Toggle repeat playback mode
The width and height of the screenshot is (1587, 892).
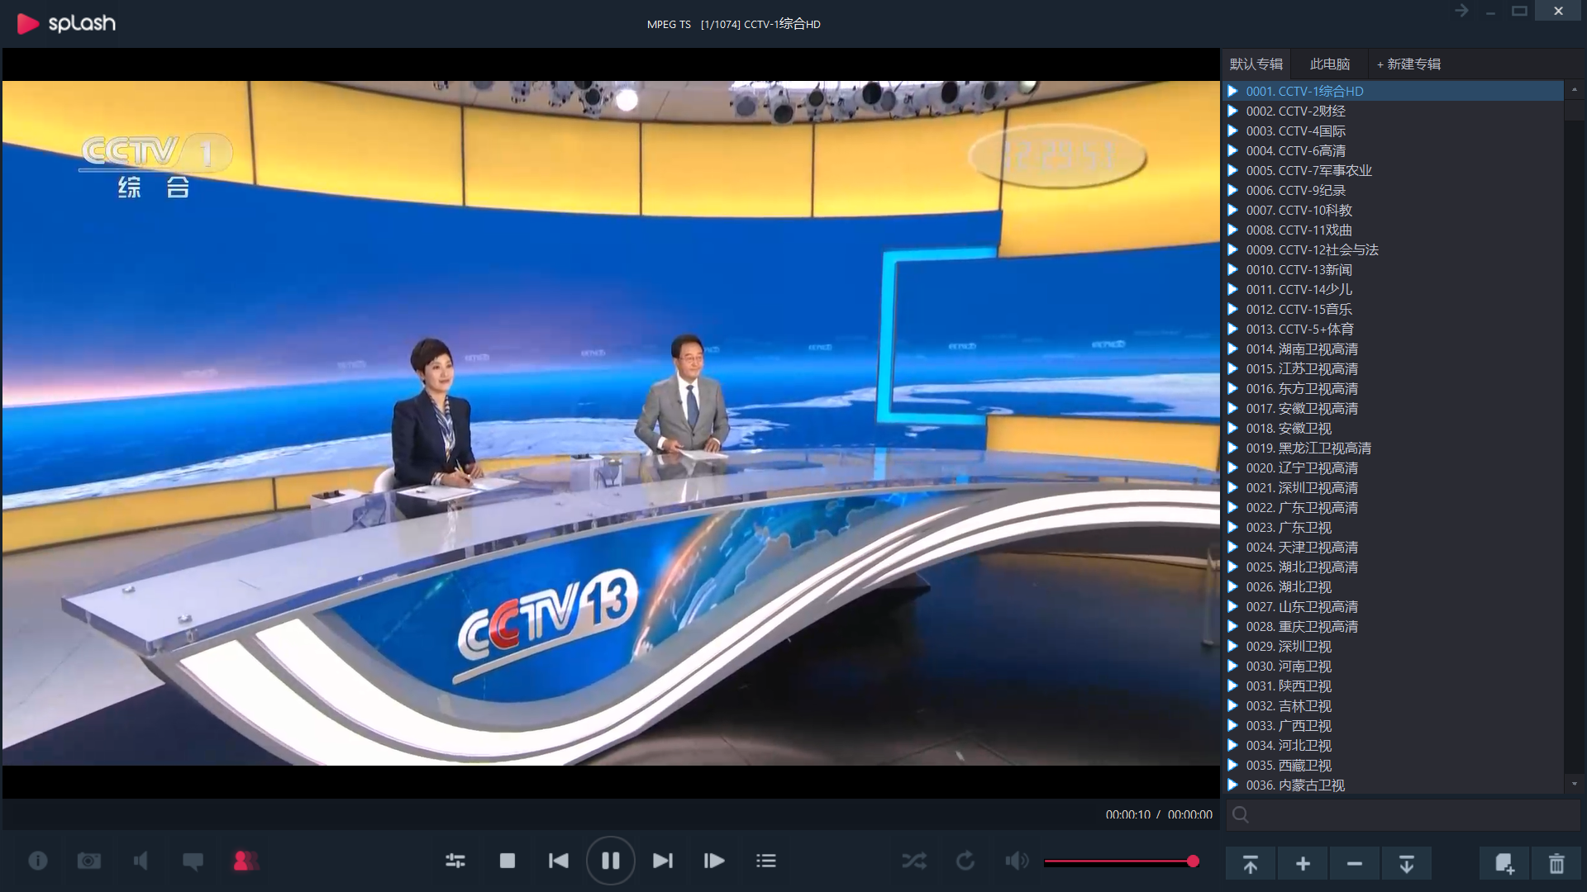point(965,861)
